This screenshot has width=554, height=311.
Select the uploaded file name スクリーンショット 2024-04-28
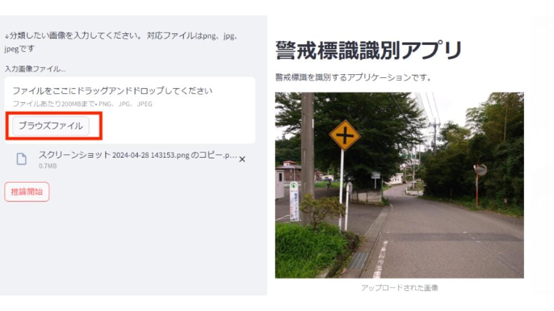[137, 155]
